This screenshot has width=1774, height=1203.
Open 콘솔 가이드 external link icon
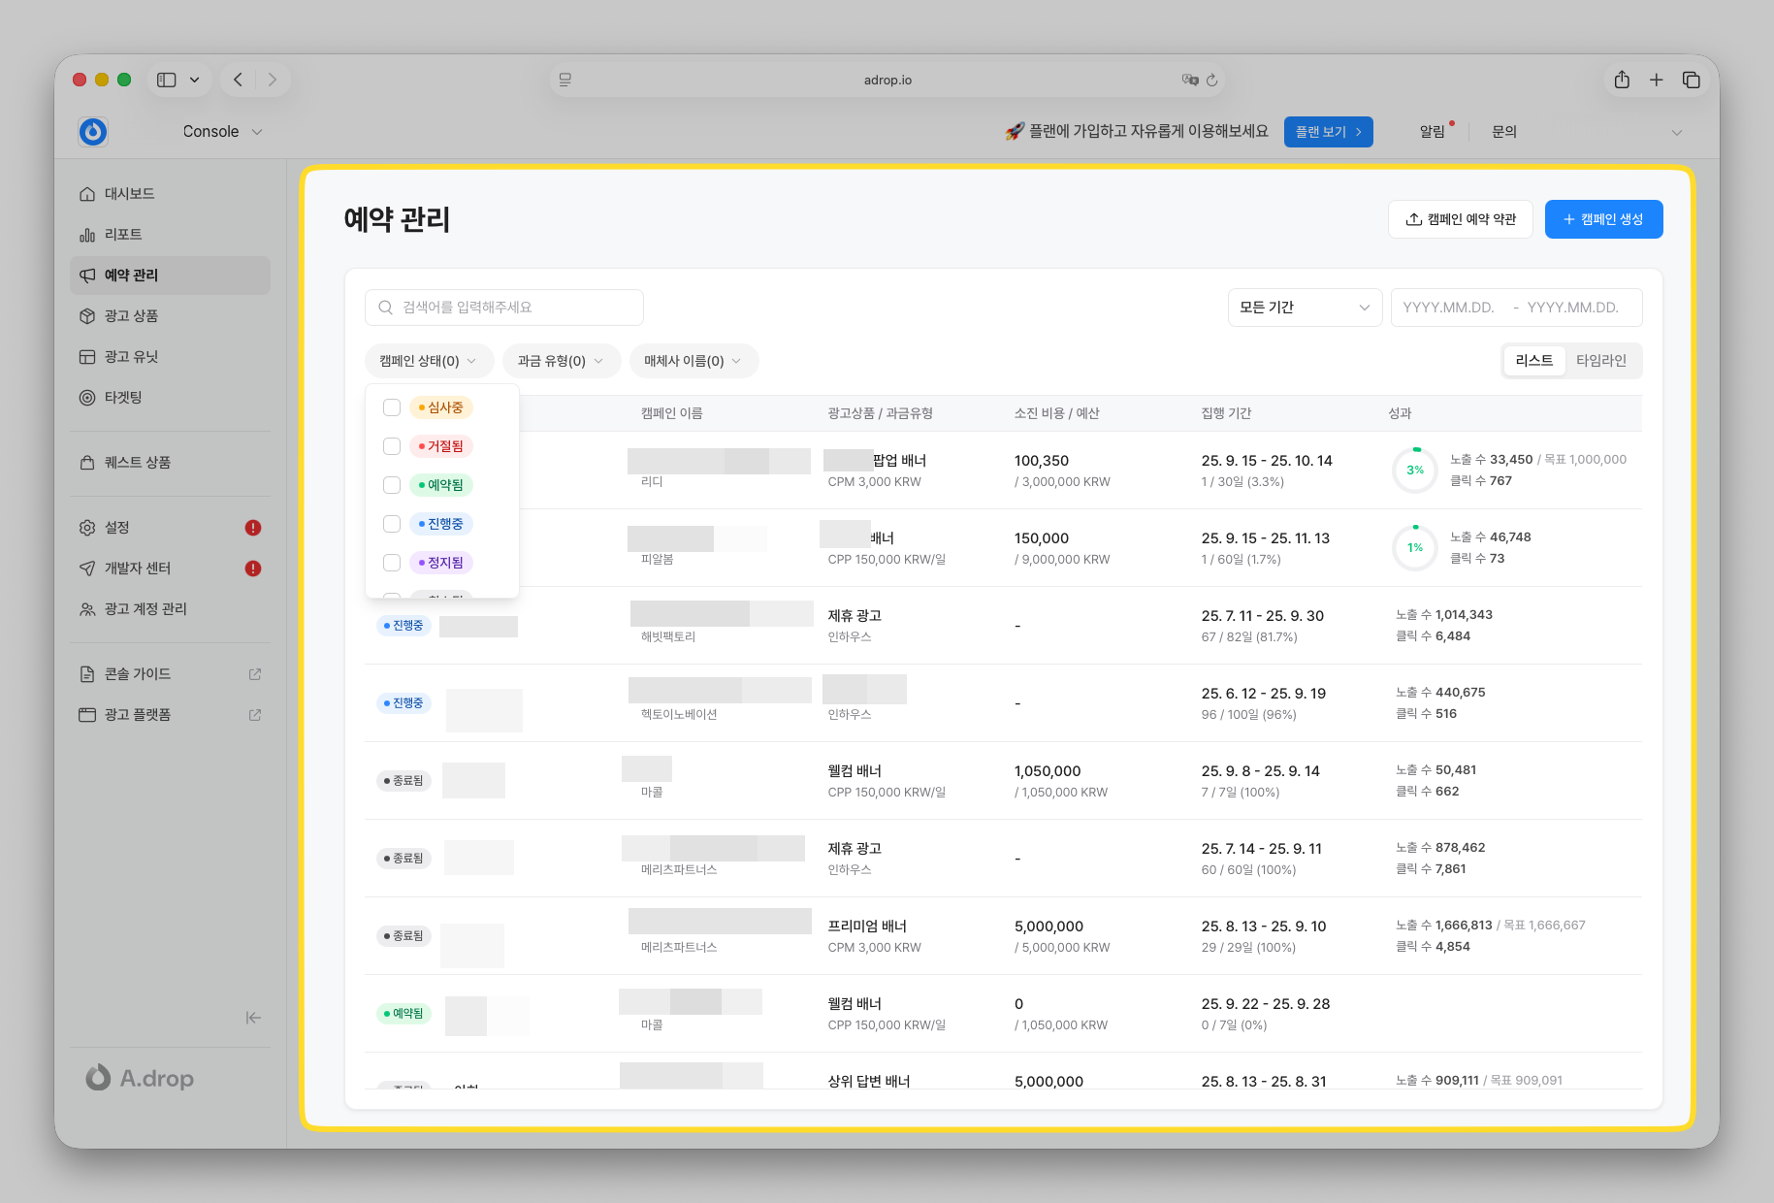[x=255, y=674]
